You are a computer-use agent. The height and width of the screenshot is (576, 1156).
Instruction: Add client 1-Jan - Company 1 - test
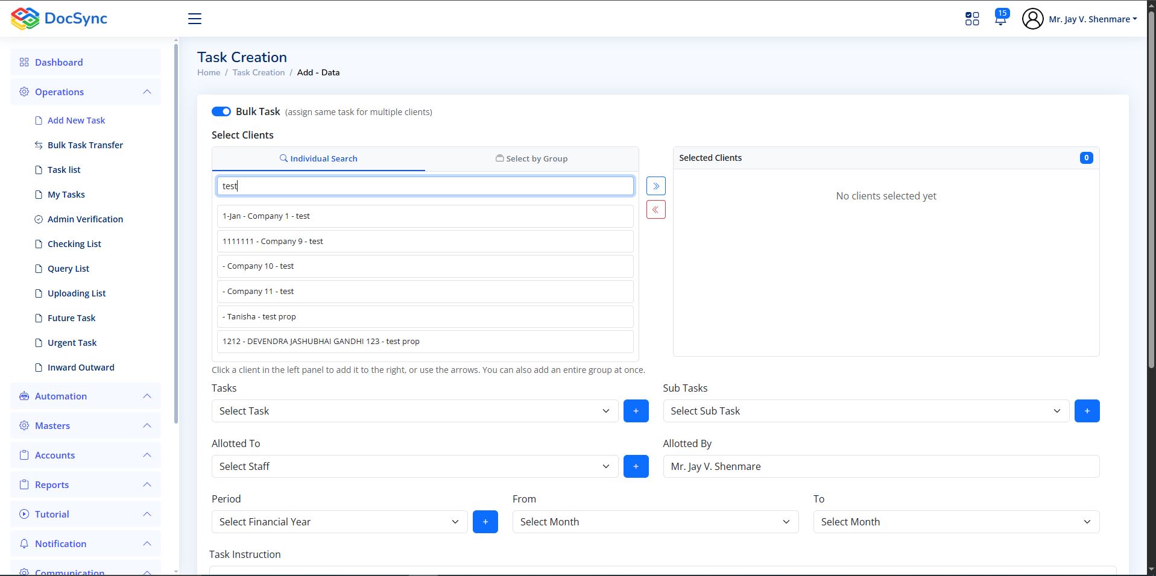(x=425, y=216)
